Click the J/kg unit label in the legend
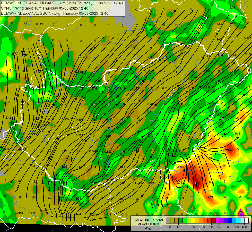Image resolution: width=252 pixels, height=232 pixels. click(148, 228)
